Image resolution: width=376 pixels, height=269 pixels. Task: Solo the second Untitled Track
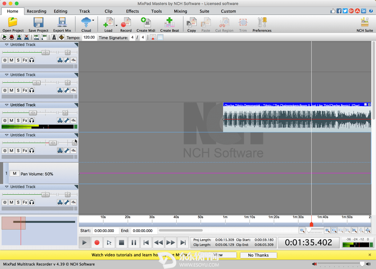(x=18, y=90)
